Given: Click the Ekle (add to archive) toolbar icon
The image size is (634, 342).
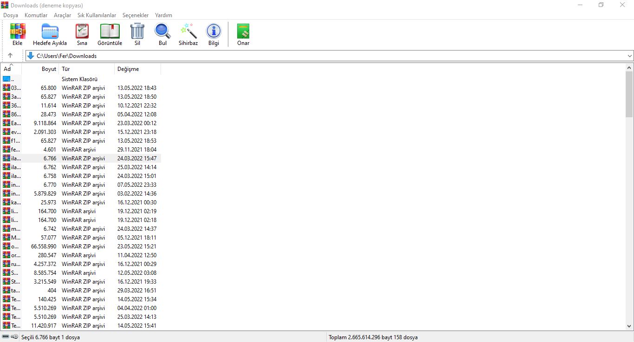Looking at the screenshot, I should pos(18,31).
